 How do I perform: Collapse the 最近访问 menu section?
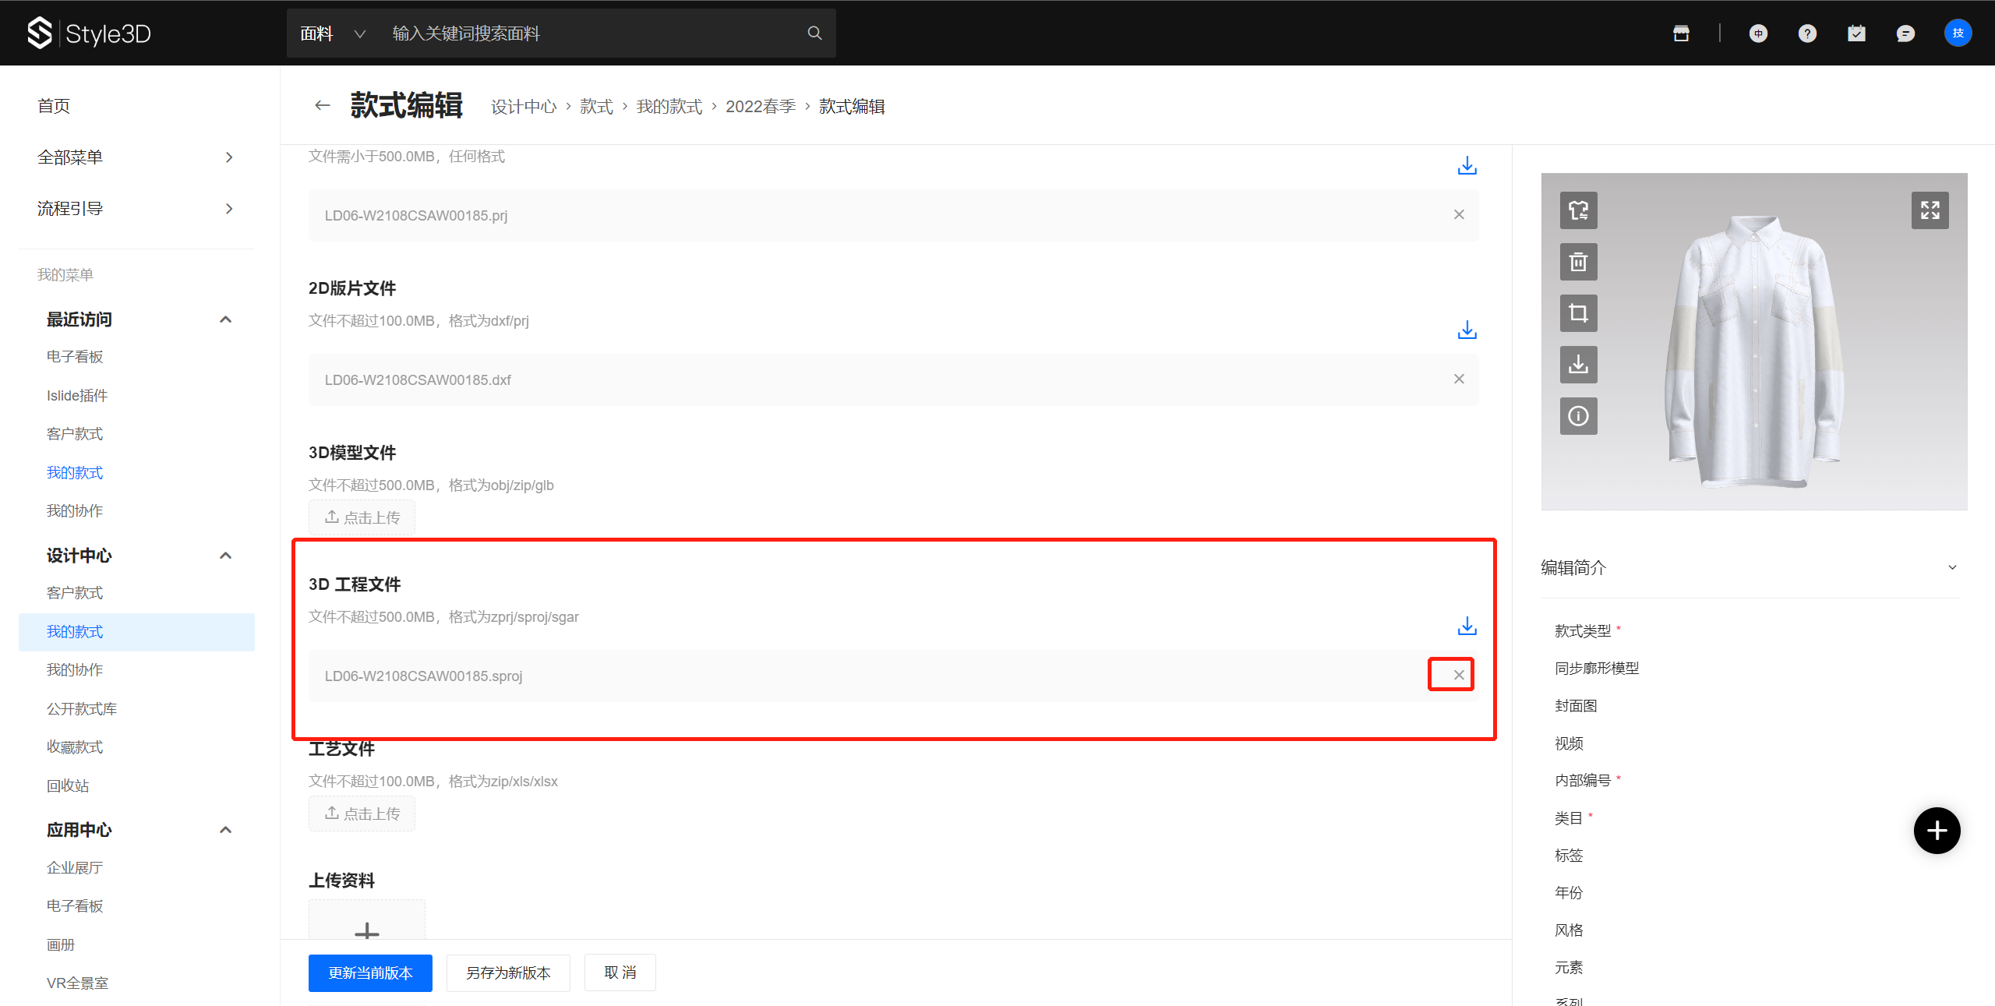(226, 319)
